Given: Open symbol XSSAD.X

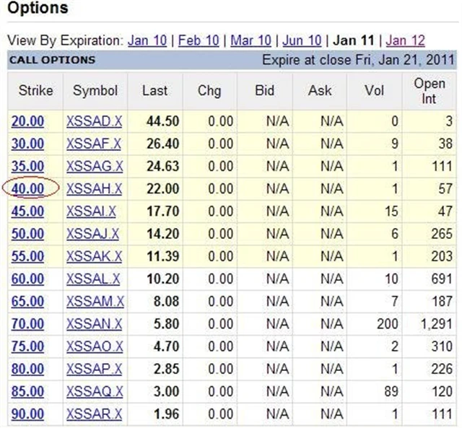Looking at the screenshot, I should (94, 121).
